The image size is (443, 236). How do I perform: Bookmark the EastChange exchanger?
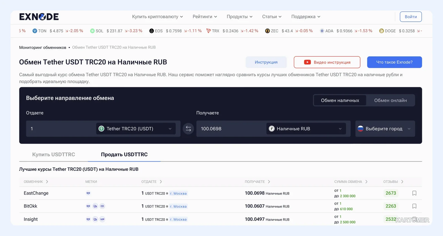click(x=414, y=193)
